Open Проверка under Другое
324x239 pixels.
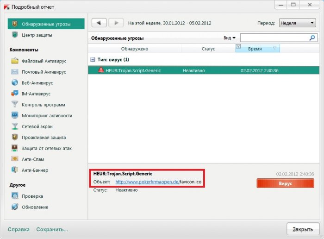click(x=32, y=196)
